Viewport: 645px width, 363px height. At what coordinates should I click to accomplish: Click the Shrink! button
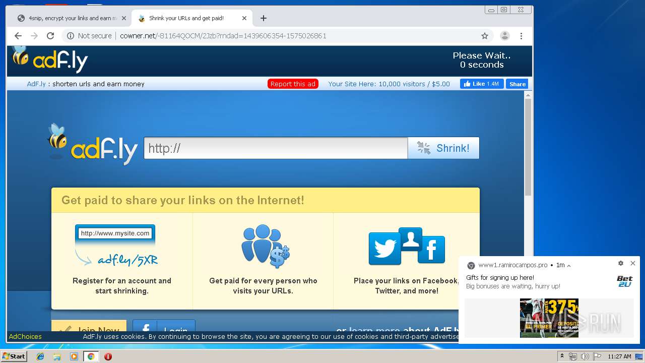(443, 148)
